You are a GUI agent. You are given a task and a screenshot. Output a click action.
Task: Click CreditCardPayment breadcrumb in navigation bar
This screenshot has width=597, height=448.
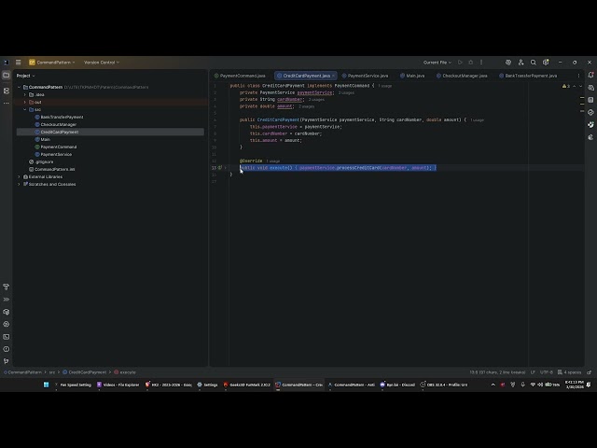click(x=85, y=372)
